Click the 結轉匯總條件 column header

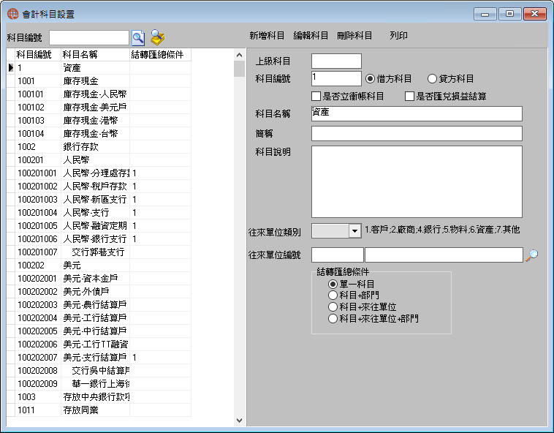point(160,54)
